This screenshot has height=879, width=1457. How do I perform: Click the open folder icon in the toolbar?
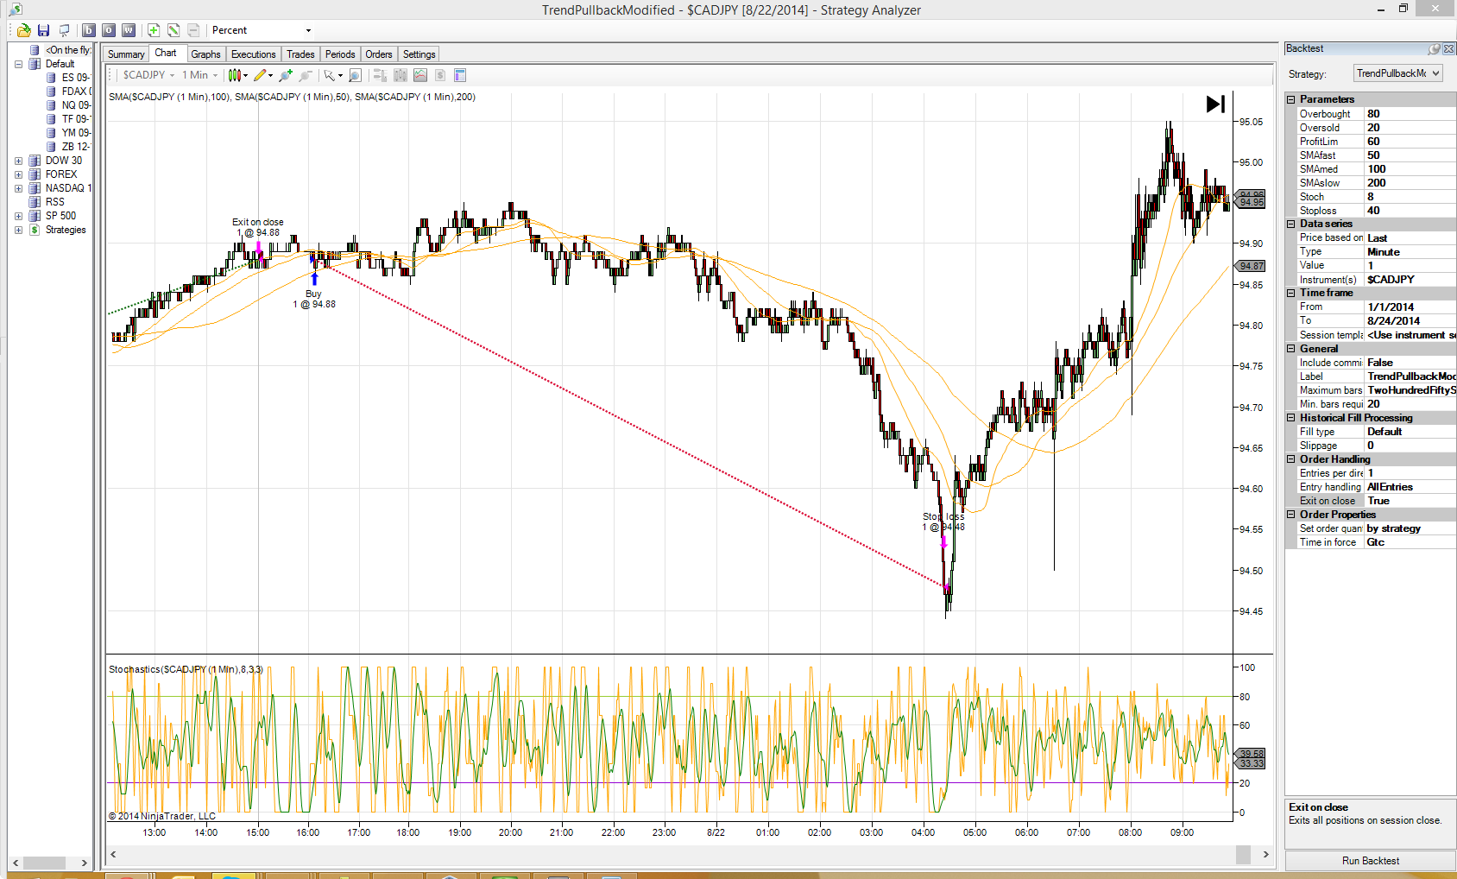24,30
